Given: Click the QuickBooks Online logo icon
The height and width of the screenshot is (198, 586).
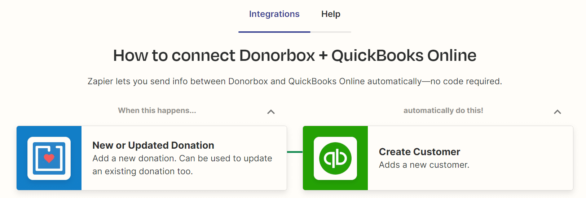Looking at the screenshot, I should [335, 158].
